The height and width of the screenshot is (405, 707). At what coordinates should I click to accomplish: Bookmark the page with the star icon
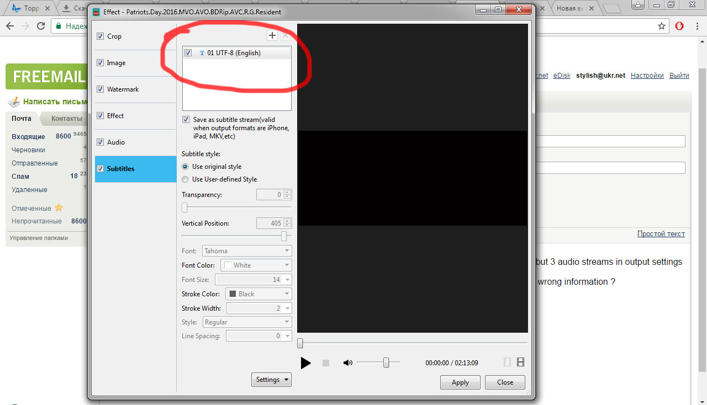(x=662, y=26)
